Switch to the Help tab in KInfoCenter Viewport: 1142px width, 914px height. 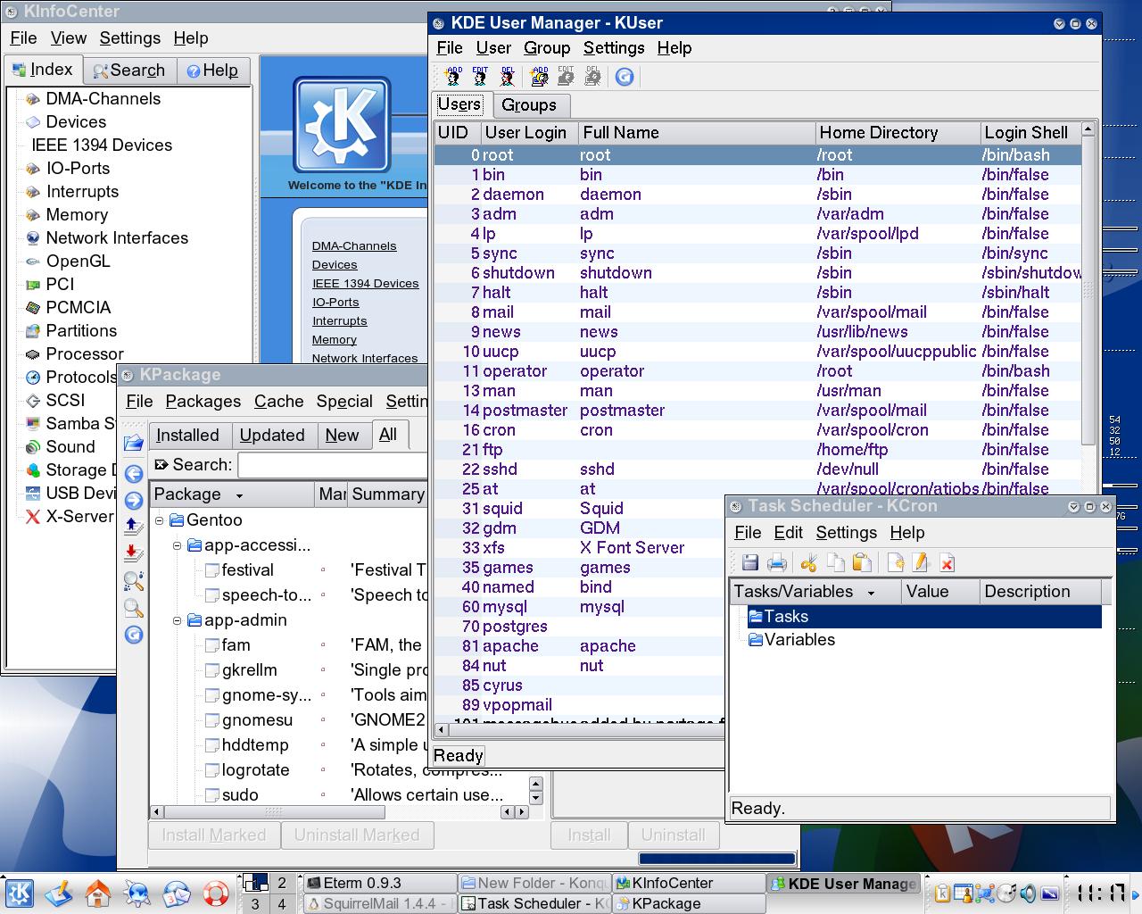pos(212,71)
